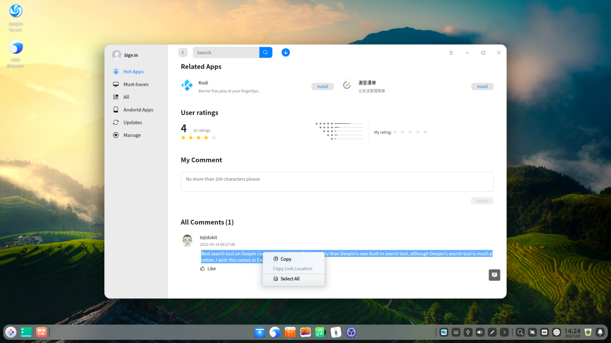Give one star under My rating
This screenshot has width=611, height=343.
[394, 131]
